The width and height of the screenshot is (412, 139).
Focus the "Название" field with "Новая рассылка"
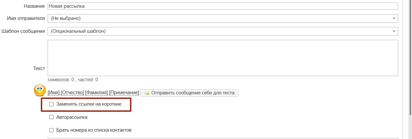222,6
